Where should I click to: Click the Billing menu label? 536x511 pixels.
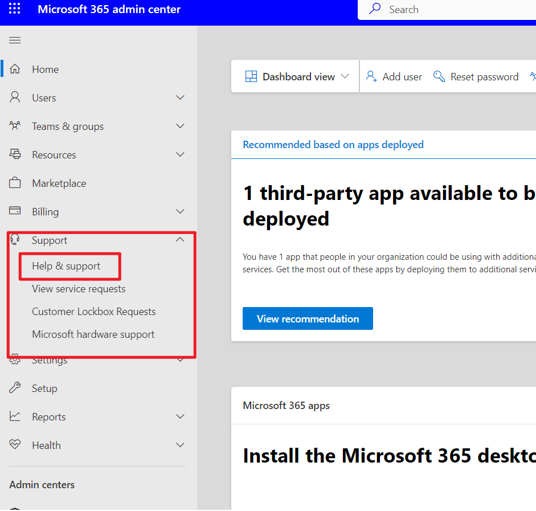pos(46,212)
